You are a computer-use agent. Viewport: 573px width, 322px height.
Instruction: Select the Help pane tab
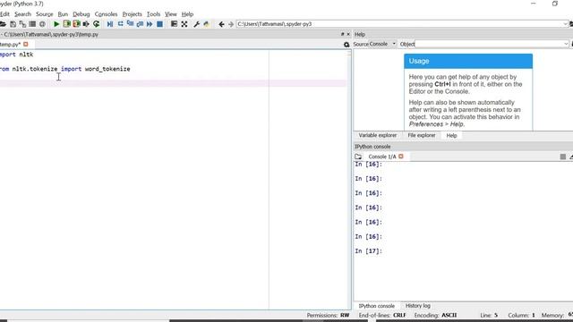(451, 135)
